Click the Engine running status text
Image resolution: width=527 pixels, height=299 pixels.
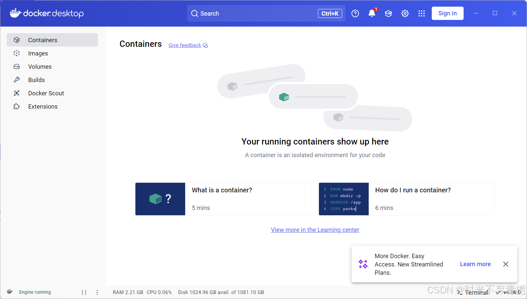(35, 292)
